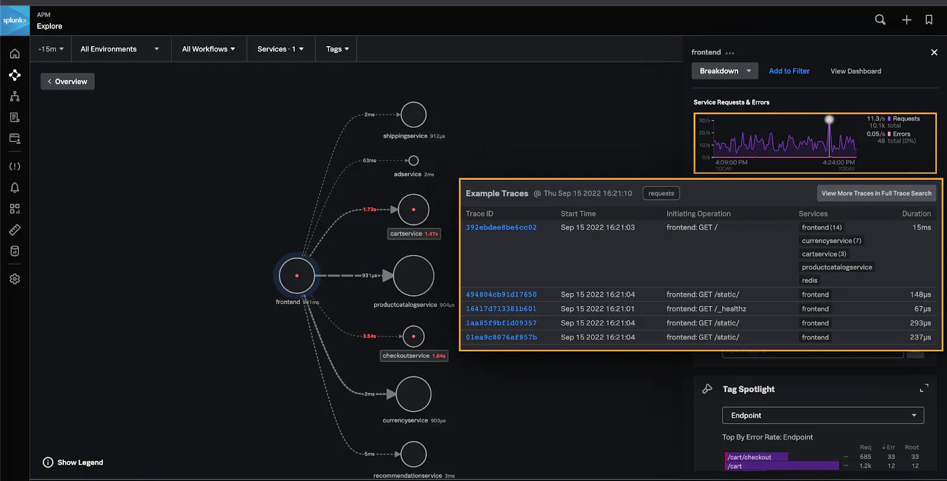Screen dimensions: 947x481
Task: Expand the Tag Spotlight panel
Action: pyautogui.click(x=923, y=389)
